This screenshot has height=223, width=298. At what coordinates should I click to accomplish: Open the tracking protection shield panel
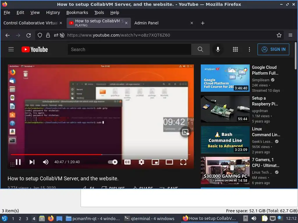click(40, 35)
